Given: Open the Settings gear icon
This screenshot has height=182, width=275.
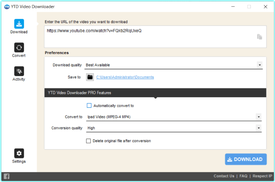Looking at the screenshot, I should [19, 153].
